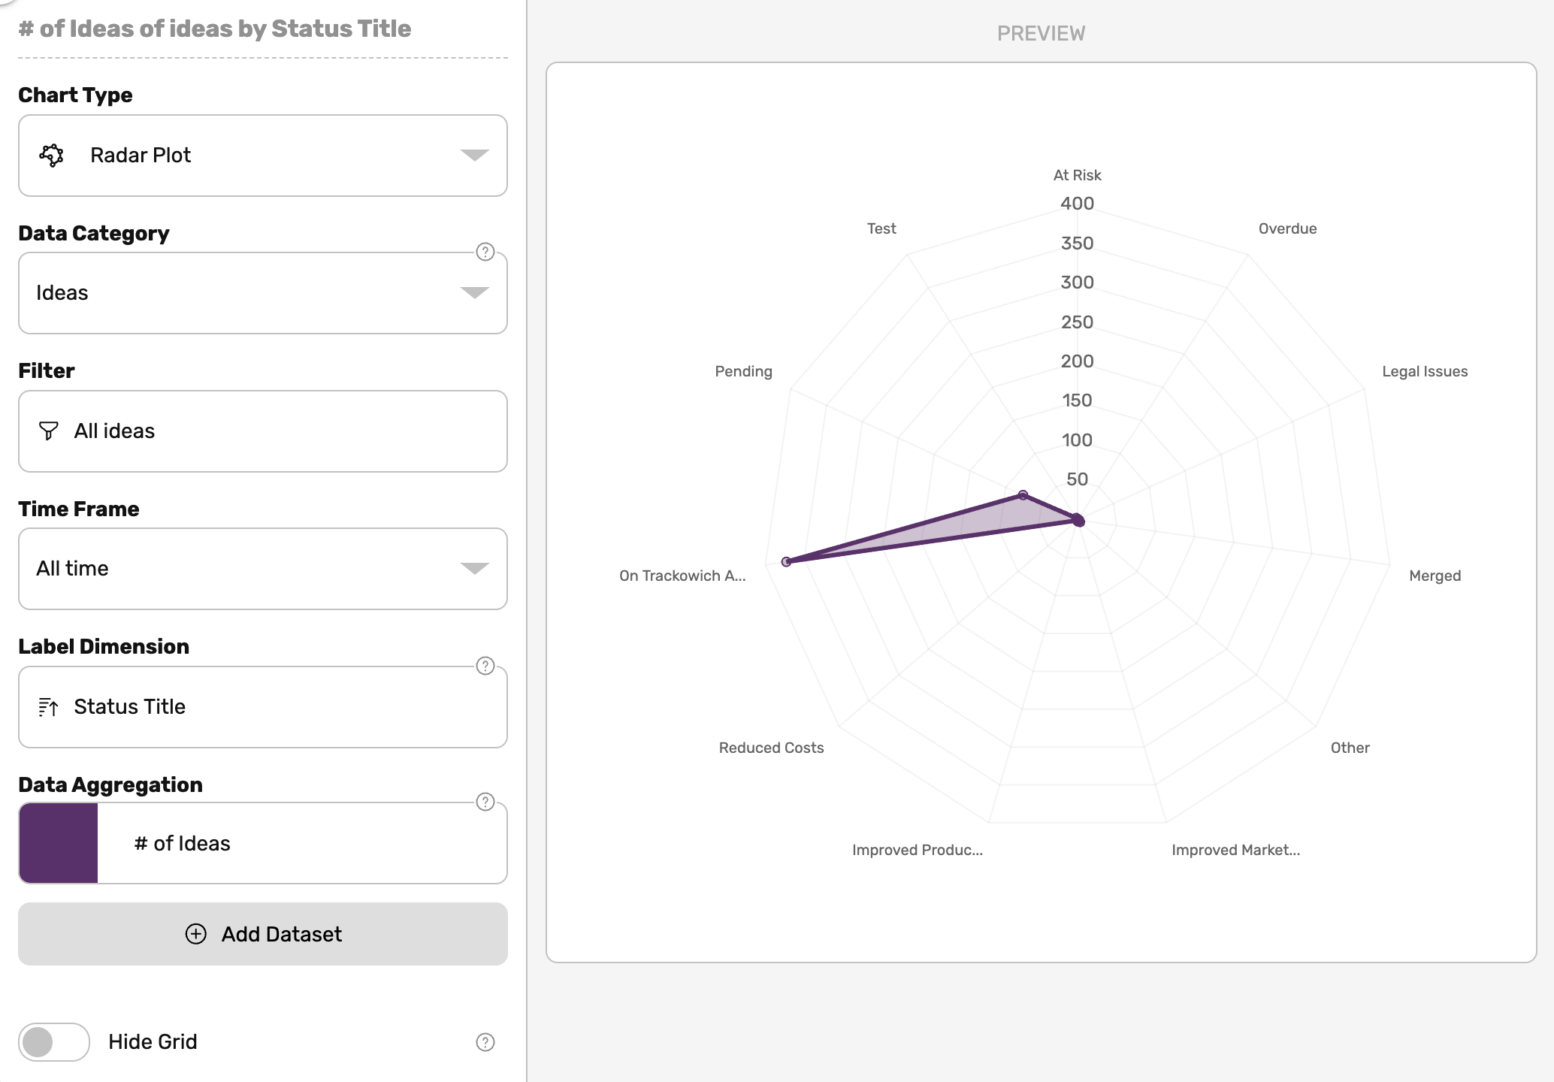Screen dimensions: 1554x1082
Task: Click the funnel filter icon
Action: [48, 431]
